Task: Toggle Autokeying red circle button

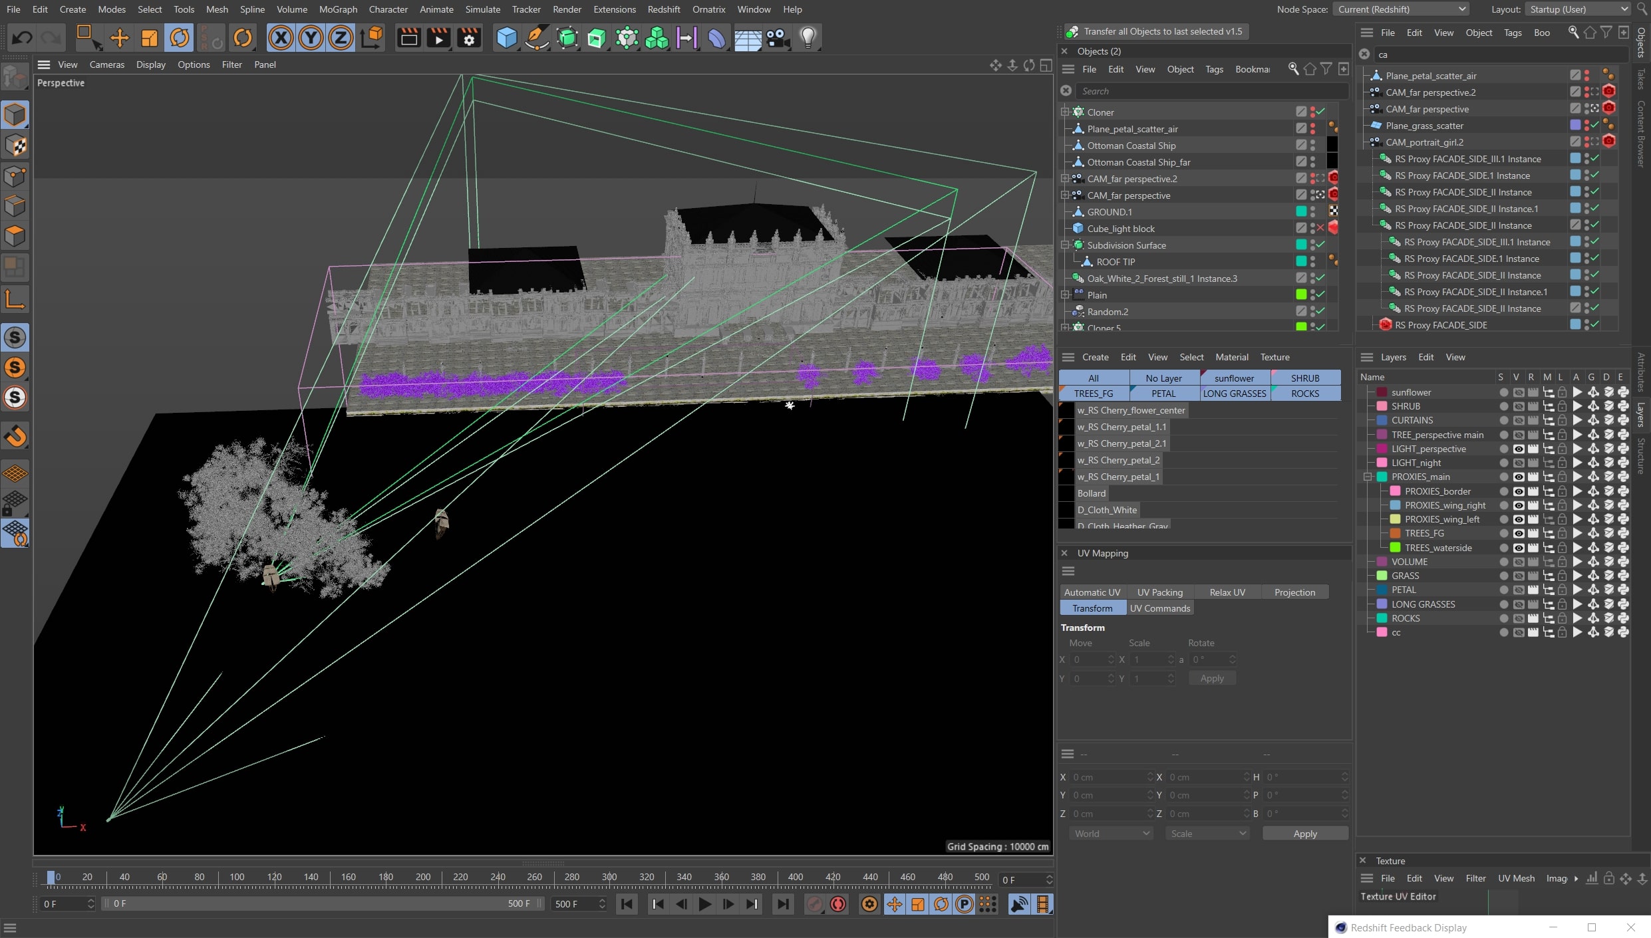Action: point(838,903)
